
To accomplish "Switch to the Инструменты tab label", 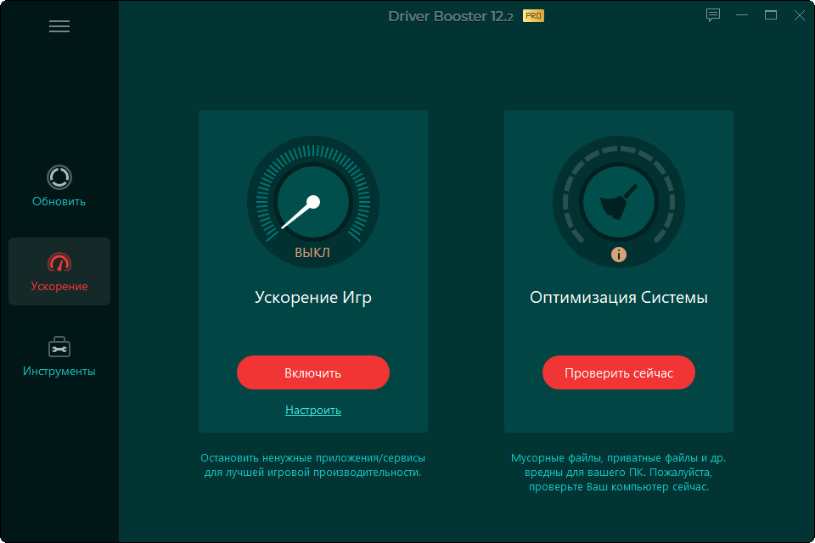I will [x=59, y=371].
